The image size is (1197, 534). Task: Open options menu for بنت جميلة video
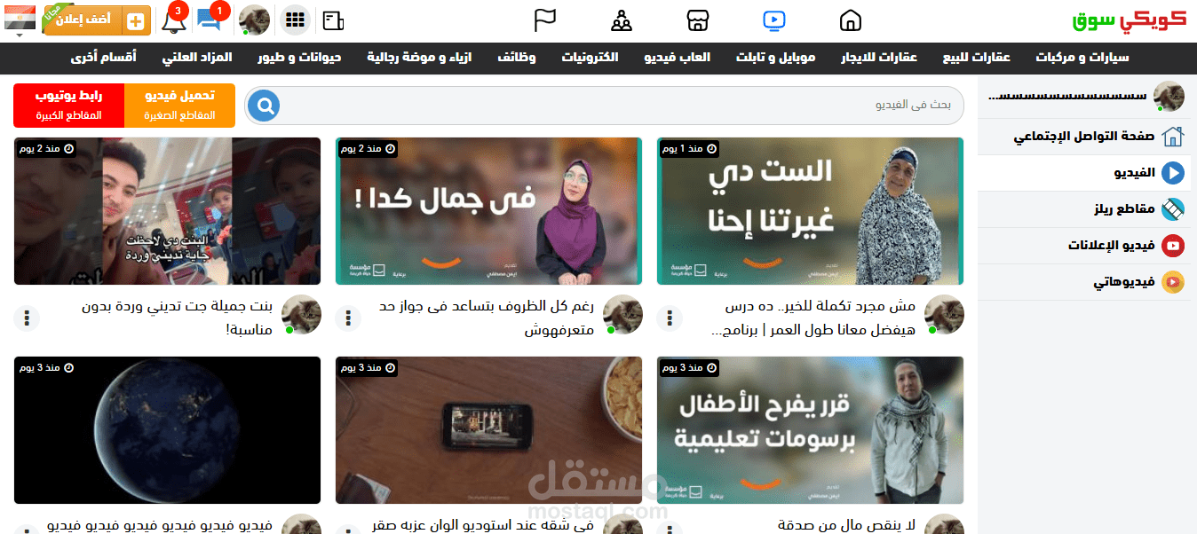pos(27,318)
